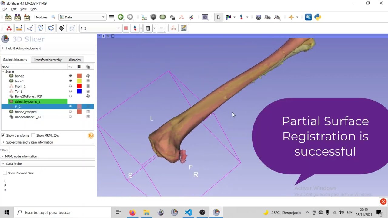Open the crosshair options dropdown arrow

pos(297,17)
